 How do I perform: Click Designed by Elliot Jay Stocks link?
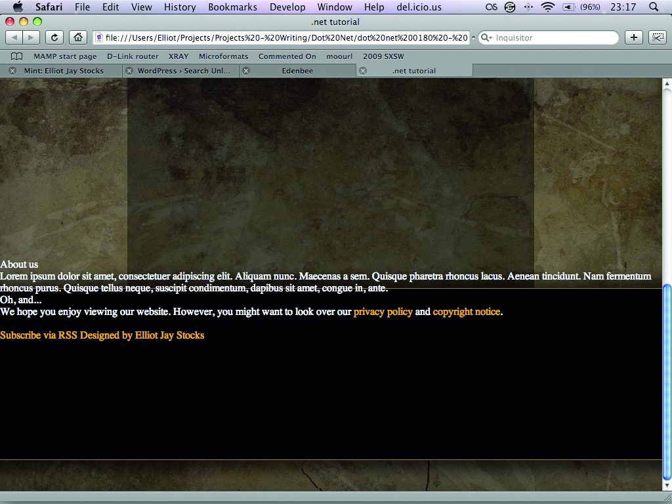pyautogui.click(x=142, y=335)
